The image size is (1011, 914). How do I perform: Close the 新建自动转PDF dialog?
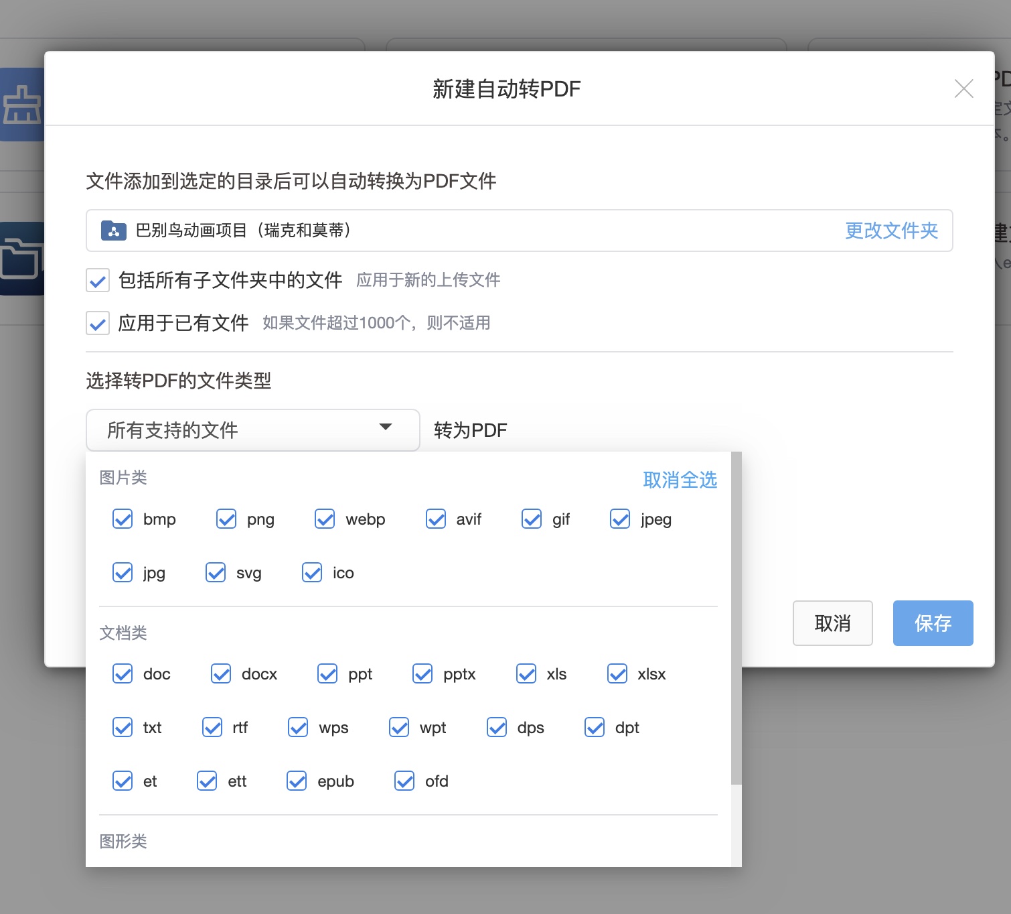(963, 88)
